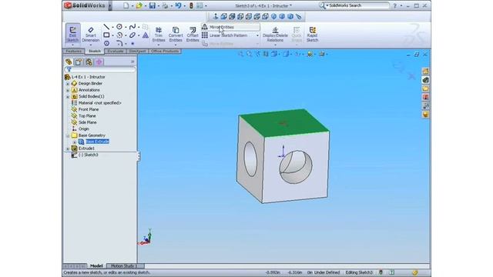Click the Rebuild traffic light icon

point(191,5)
